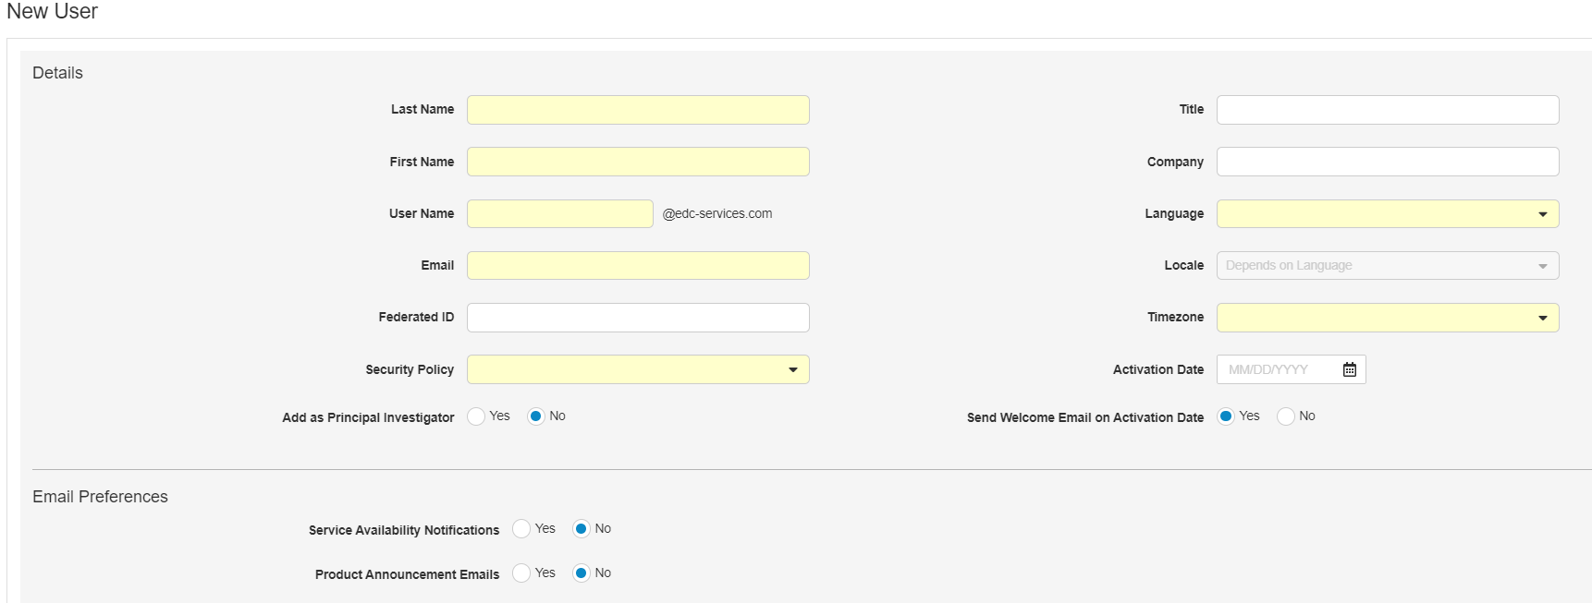Image resolution: width=1592 pixels, height=603 pixels.
Task: Open the Language dropdown
Action: 1387,214
